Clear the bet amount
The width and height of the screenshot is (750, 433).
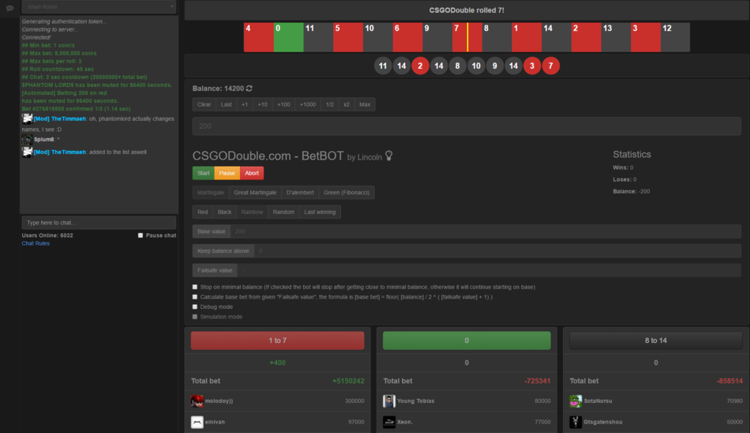204,104
